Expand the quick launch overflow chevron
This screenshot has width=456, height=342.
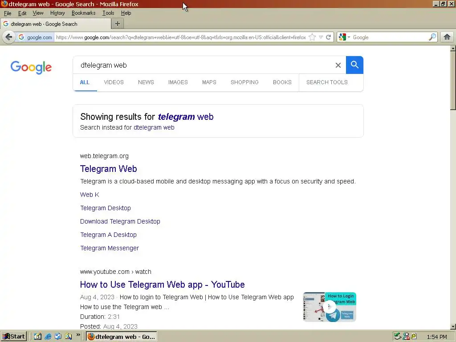coord(78,335)
